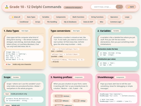Click Components tag beside 'ShowMessage'

coord(120,77)
